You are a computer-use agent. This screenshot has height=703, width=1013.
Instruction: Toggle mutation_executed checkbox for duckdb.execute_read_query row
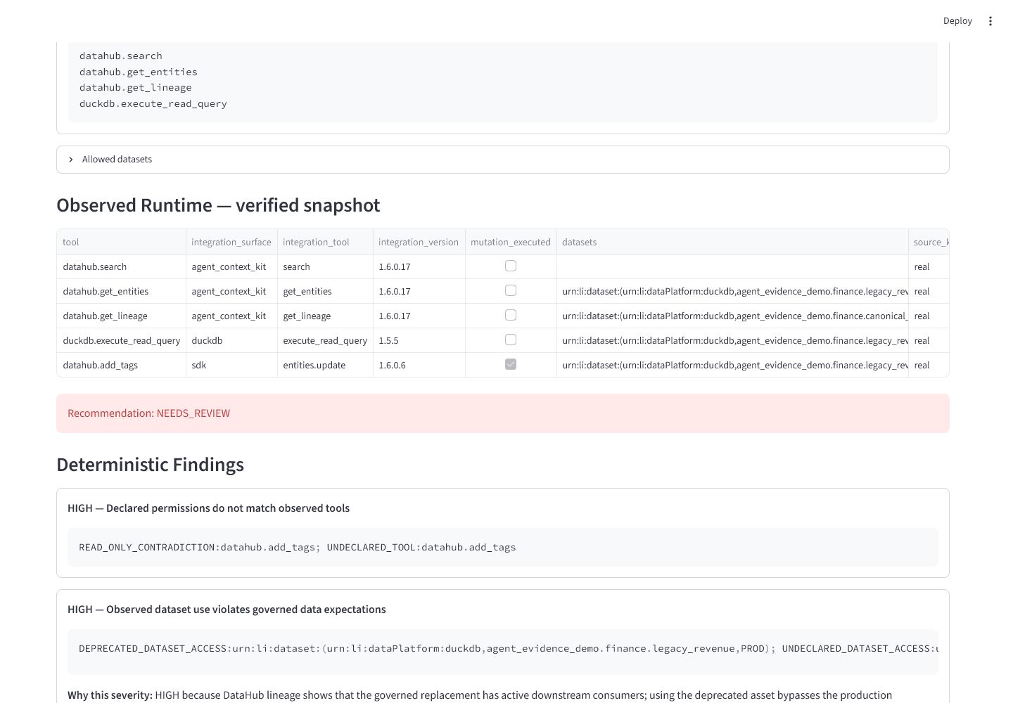tap(511, 340)
